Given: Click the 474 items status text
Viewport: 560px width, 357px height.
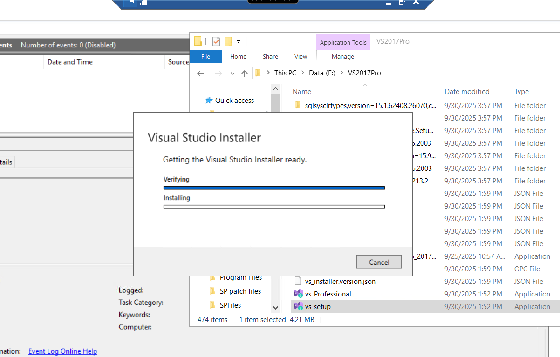Looking at the screenshot, I should (x=212, y=320).
